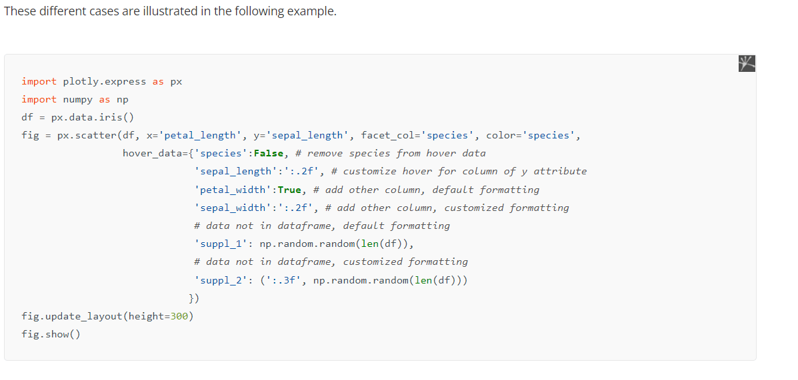Click 'fig.show()' line
This screenshot has width=798, height=380.
pyautogui.click(x=51, y=334)
